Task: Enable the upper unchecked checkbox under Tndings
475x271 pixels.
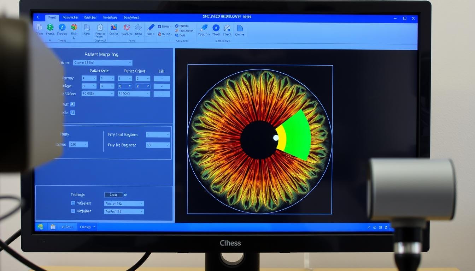Action: coord(73,203)
